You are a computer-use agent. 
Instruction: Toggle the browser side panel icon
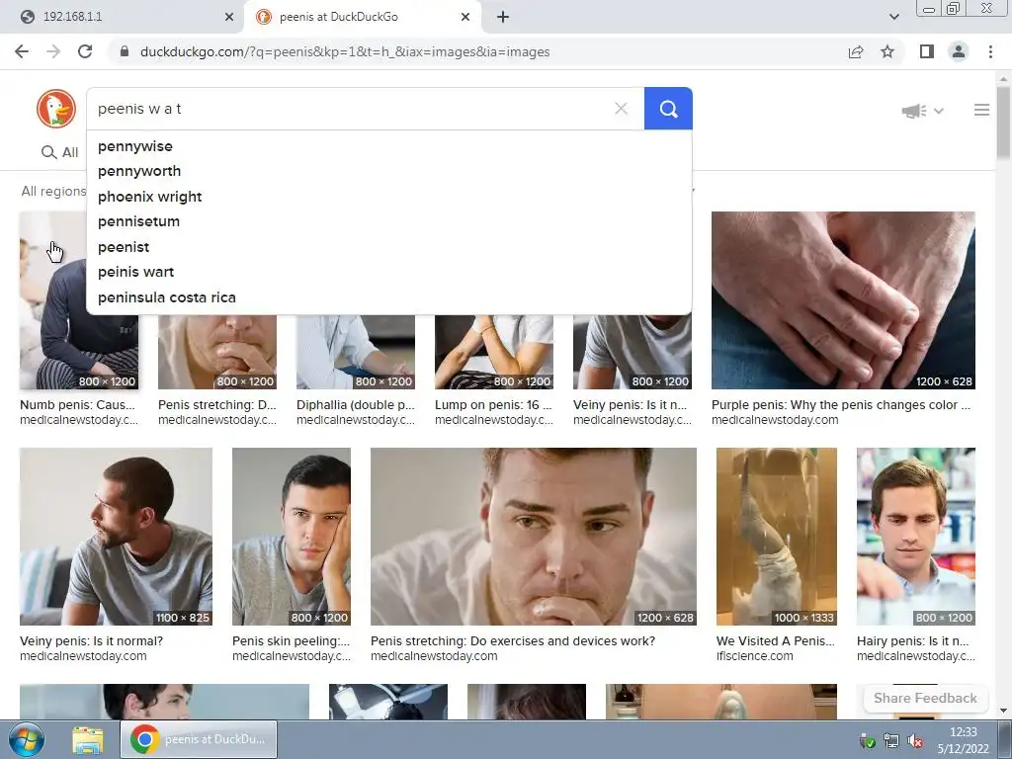(x=927, y=51)
